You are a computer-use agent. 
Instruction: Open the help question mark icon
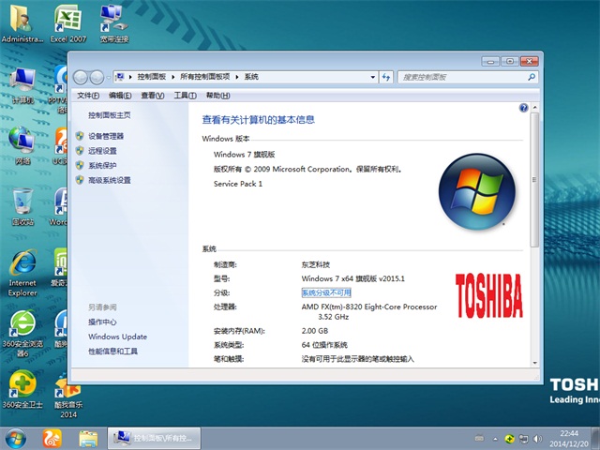click(524, 109)
